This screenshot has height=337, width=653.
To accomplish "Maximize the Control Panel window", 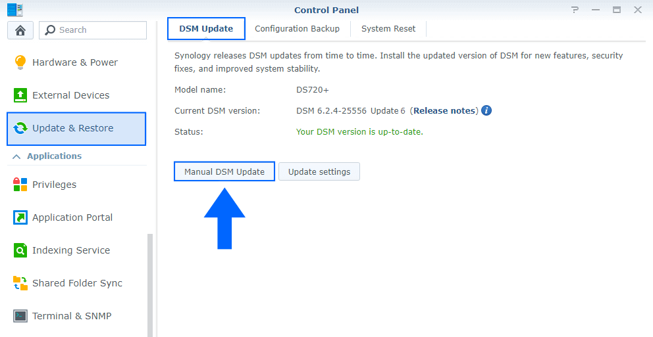I will pos(617,10).
